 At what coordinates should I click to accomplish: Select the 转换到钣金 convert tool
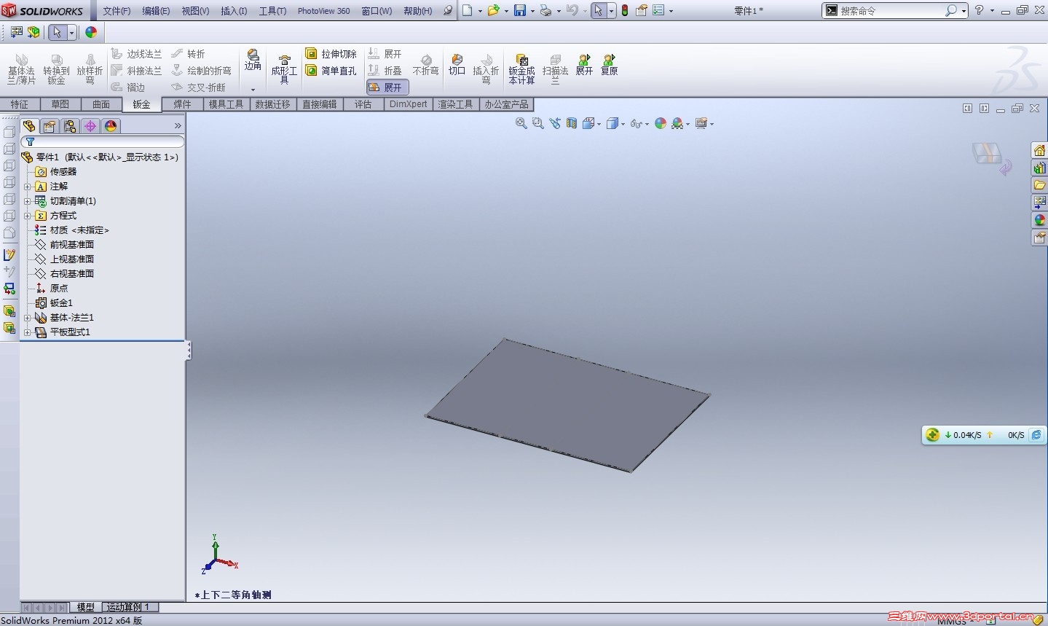(x=56, y=69)
